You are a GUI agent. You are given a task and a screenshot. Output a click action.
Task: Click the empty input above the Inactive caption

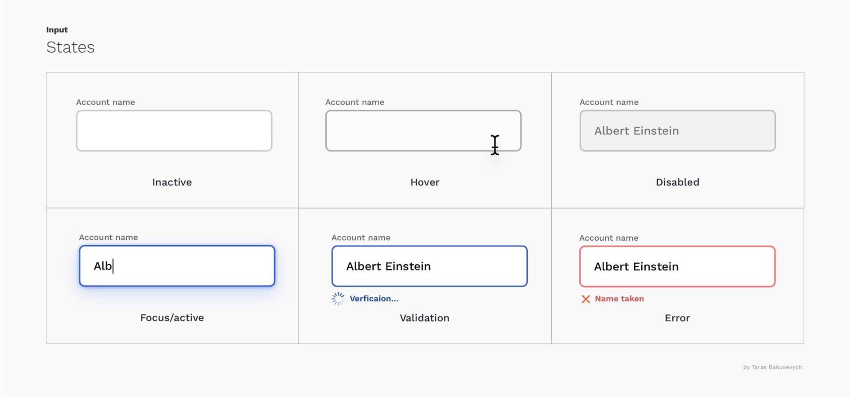pos(174,131)
